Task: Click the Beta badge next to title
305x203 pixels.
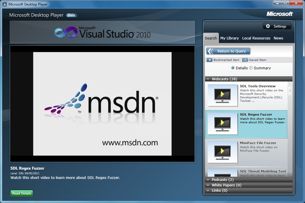Action: click(71, 15)
